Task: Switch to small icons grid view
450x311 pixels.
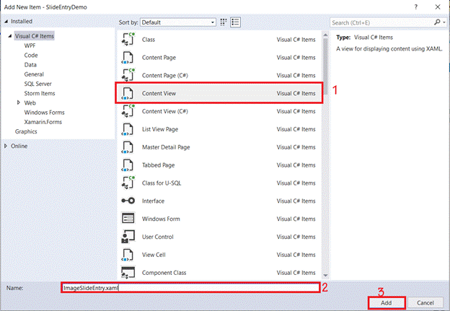Action: pos(224,22)
